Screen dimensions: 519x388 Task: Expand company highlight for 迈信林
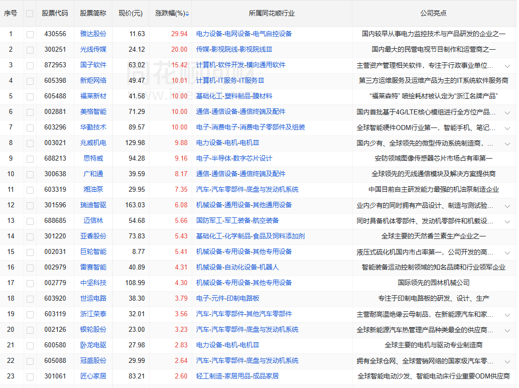507,221
